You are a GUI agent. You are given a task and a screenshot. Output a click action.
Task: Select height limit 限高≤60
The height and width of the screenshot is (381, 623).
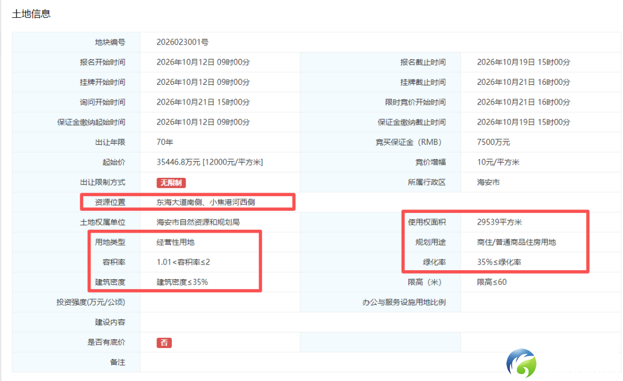click(x=492, y=282)
